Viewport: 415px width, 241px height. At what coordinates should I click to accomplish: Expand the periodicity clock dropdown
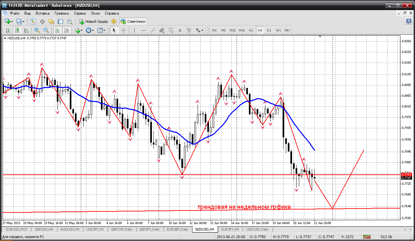tap(93, 30)
